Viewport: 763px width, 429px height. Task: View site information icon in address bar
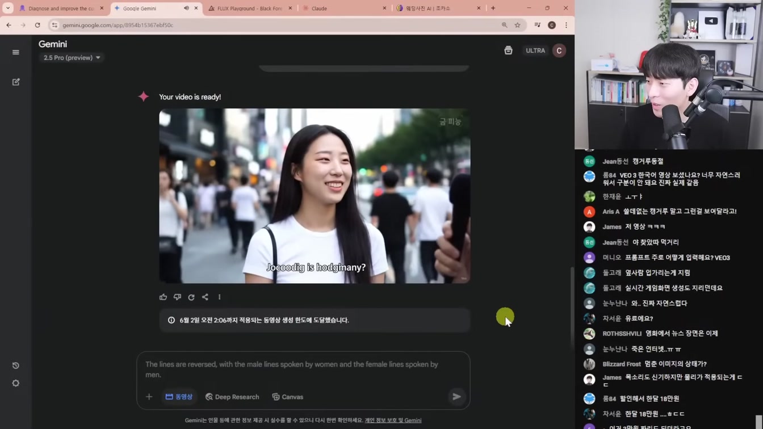[x=54, y=25]
